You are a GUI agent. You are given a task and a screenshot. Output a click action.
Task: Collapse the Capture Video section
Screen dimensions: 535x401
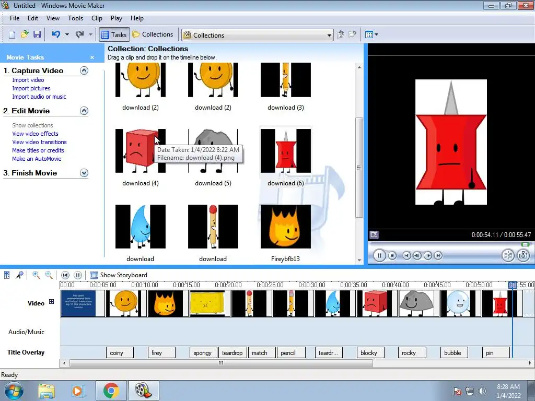[x=84, y=70]
